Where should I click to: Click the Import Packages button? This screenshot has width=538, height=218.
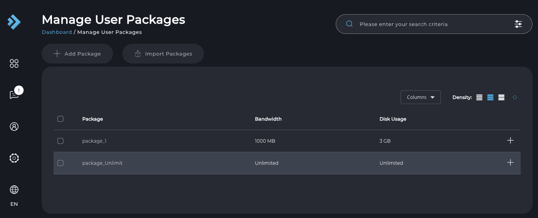coord(163,54)
